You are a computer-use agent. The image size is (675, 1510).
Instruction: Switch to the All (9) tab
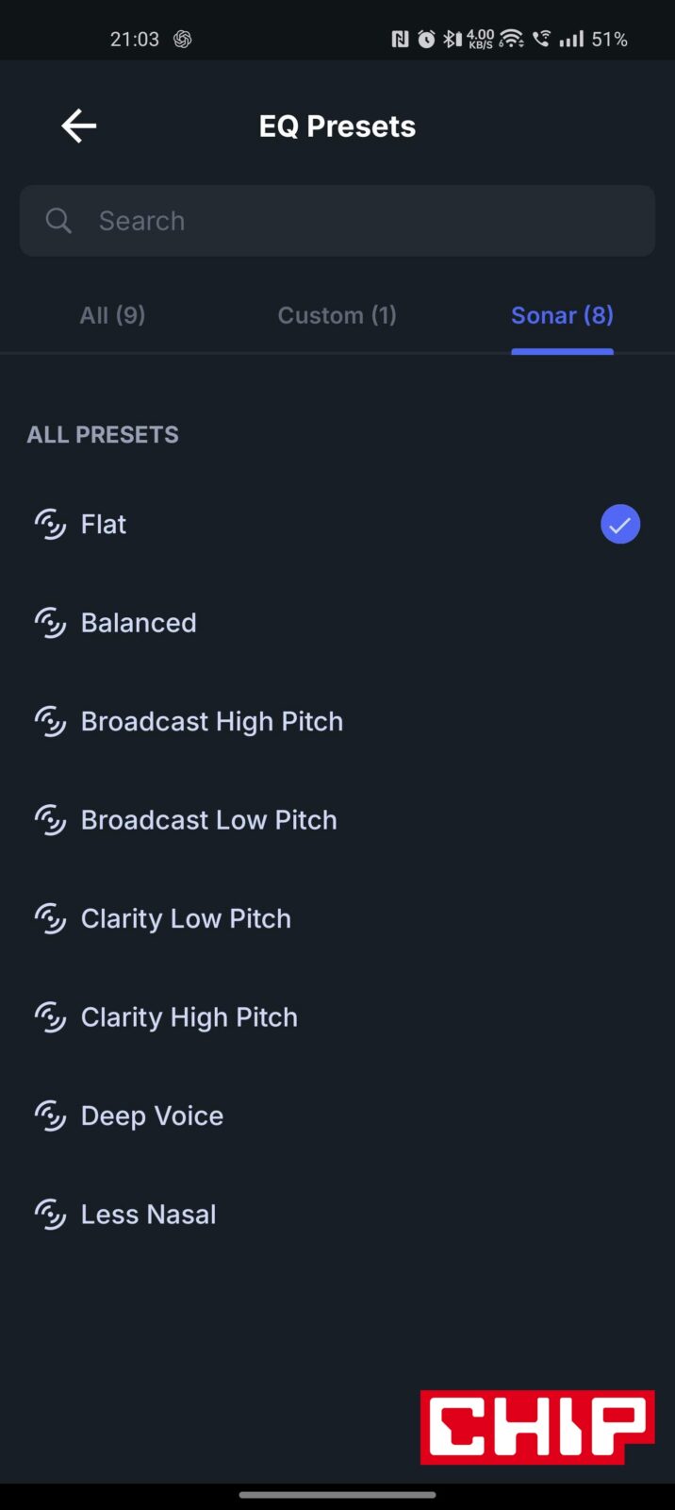pos(112,315)
